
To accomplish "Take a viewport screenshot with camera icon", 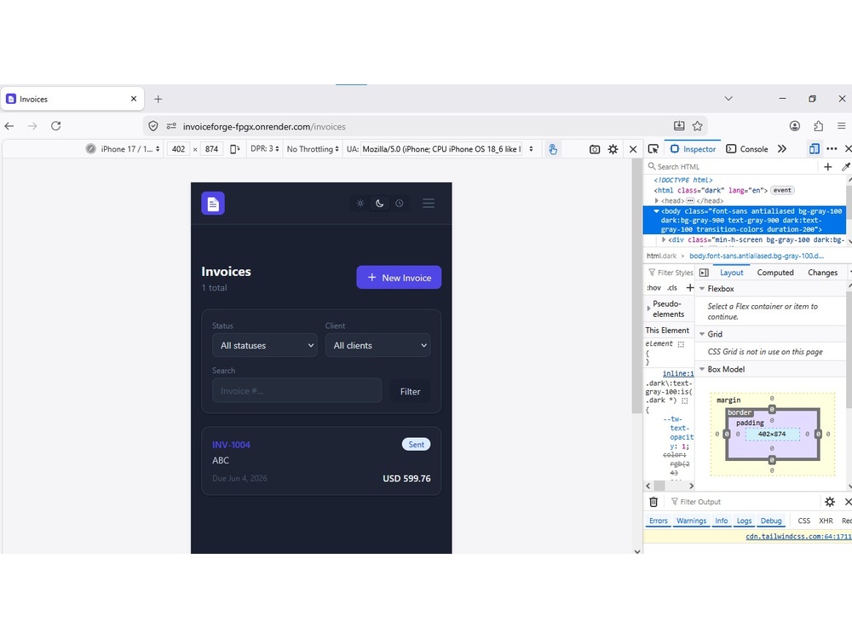I will pos(595,149).
